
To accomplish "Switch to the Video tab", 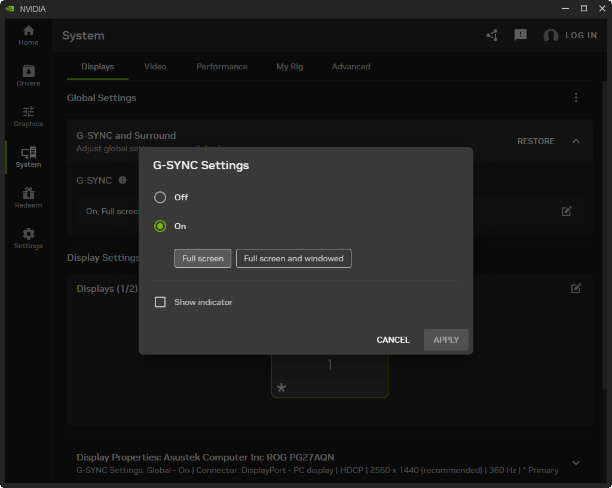I will coord(155,67).
